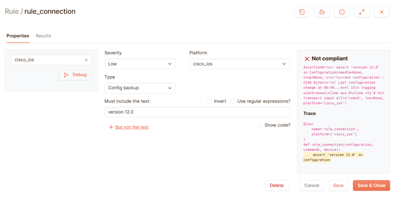Open the Severity dropdown
This screenshot has height=198, width=397.
140,64
